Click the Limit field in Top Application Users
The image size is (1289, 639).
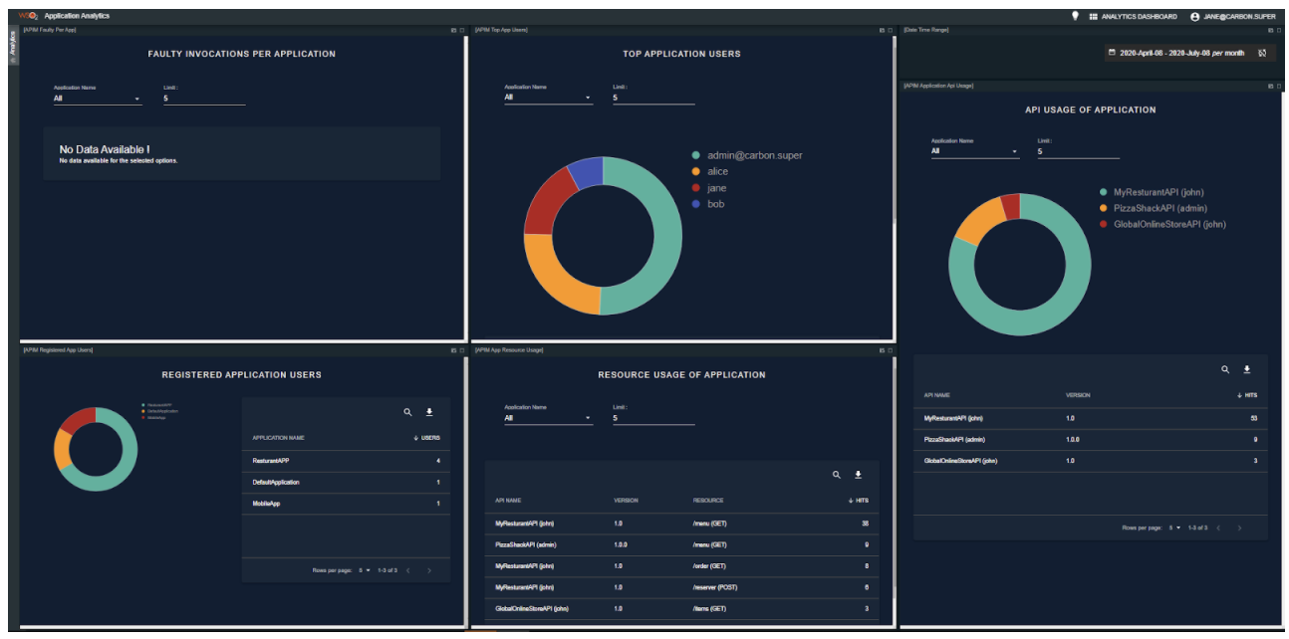point(653,98)
